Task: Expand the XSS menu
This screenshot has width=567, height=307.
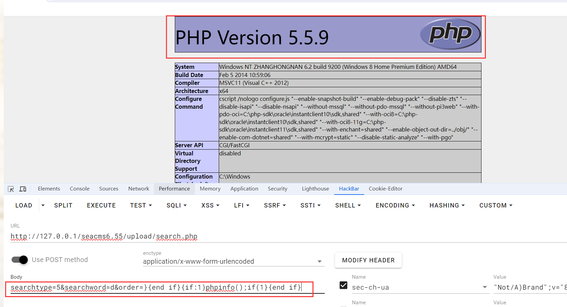Action: pos(210,205)
